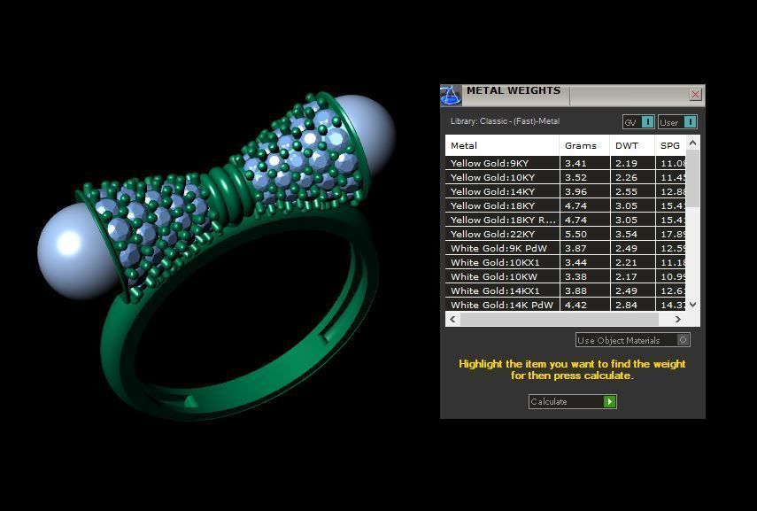
Task: Select the Yellow Gold:9KY row
Action: 566,163
